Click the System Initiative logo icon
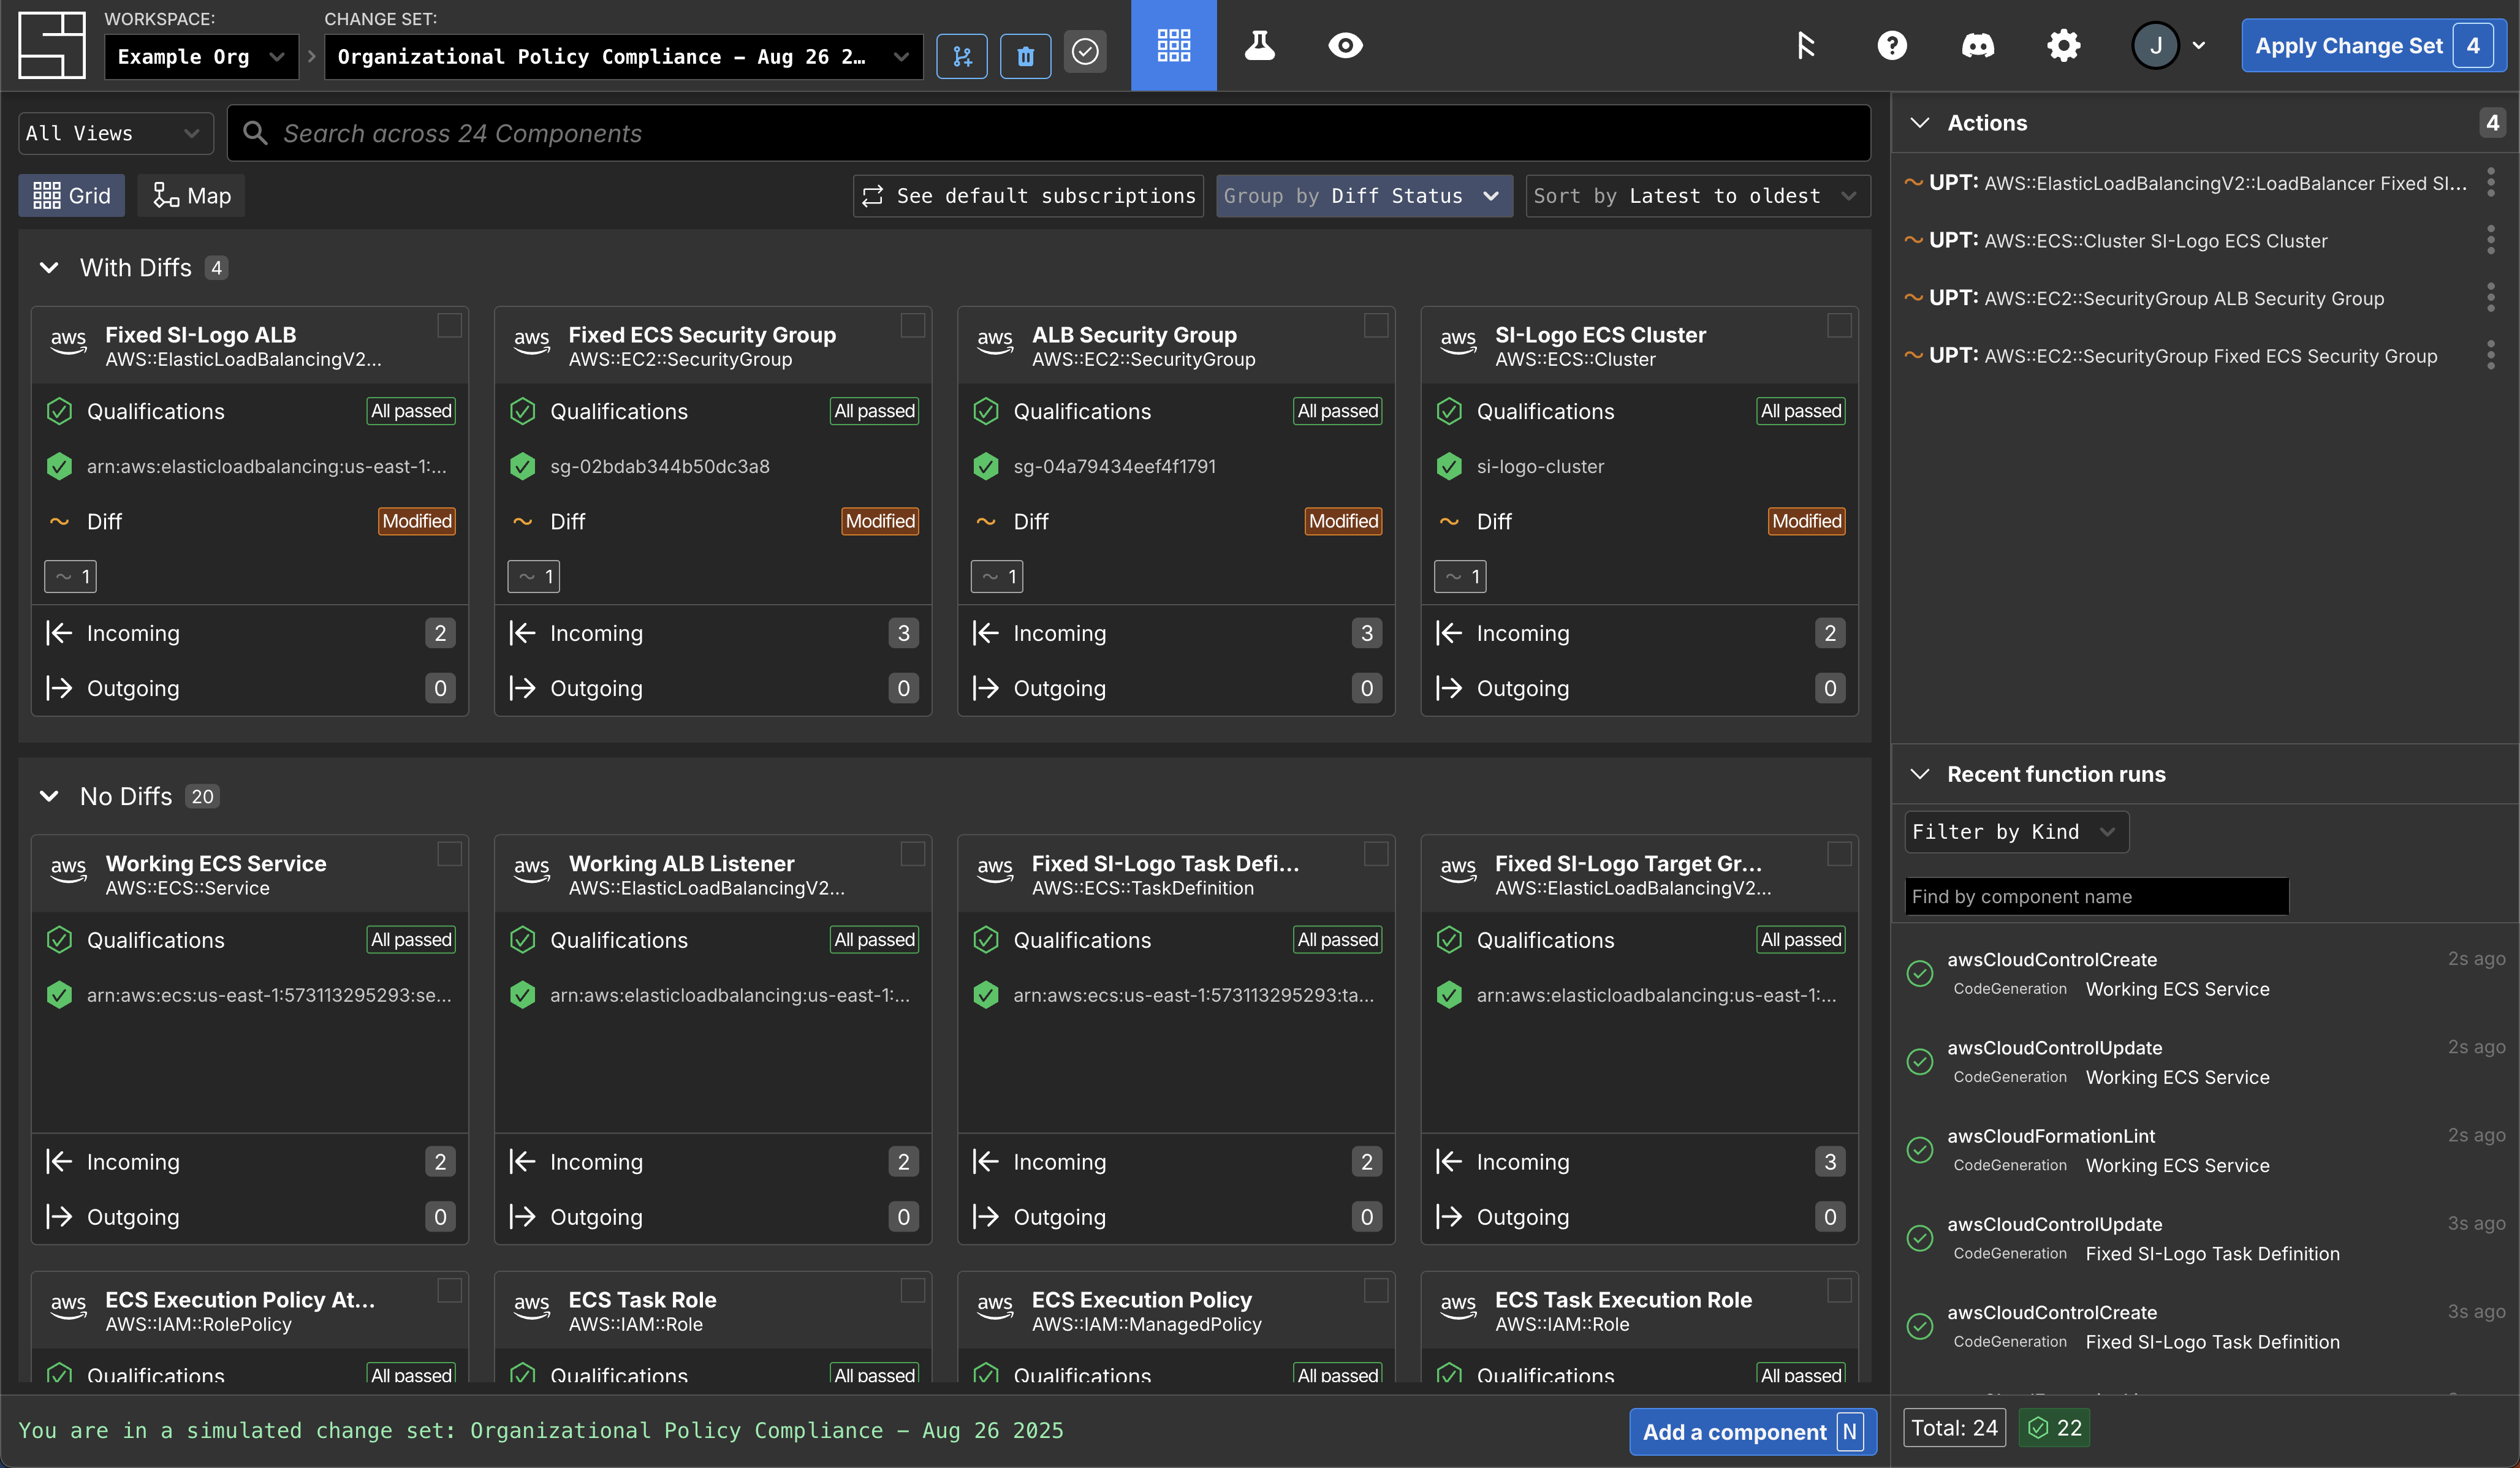The image size is (2520, 1468). [52, 45]
